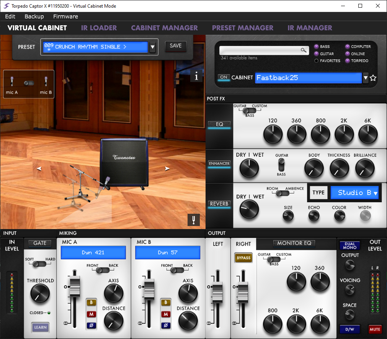
Task: Switch to the IR Manager tab
Action: click(310, 28)
